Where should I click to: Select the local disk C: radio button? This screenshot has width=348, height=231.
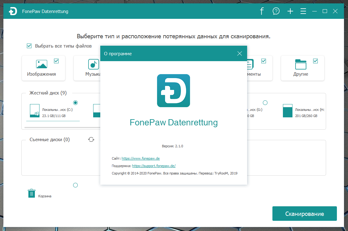coord(75,103)
